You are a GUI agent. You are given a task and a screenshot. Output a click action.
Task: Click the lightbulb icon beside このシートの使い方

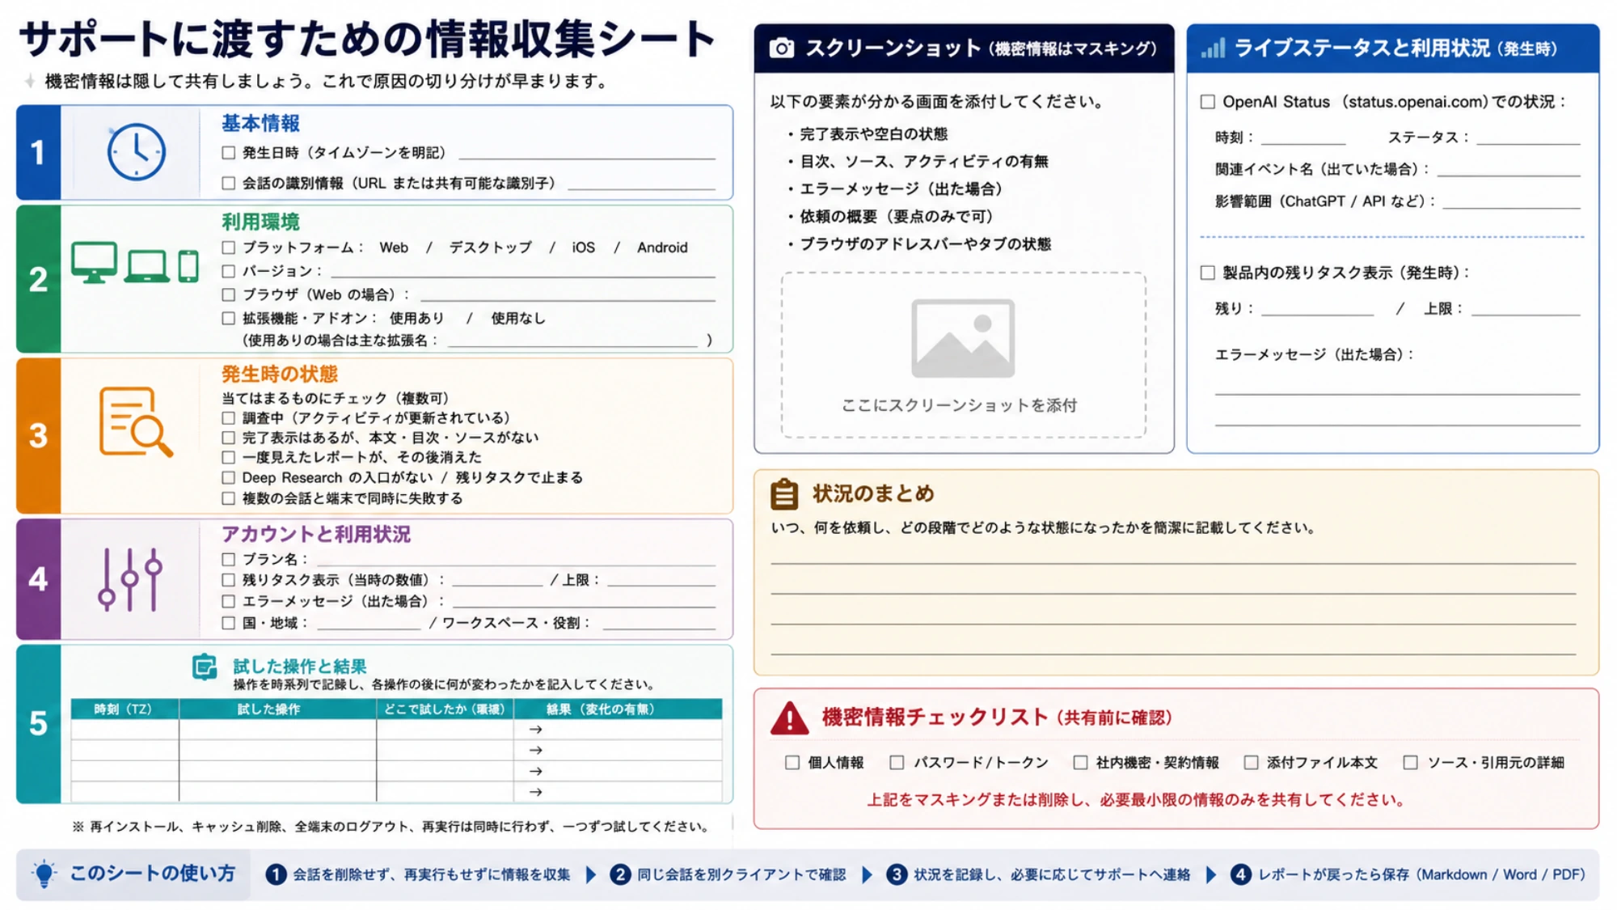44,874
